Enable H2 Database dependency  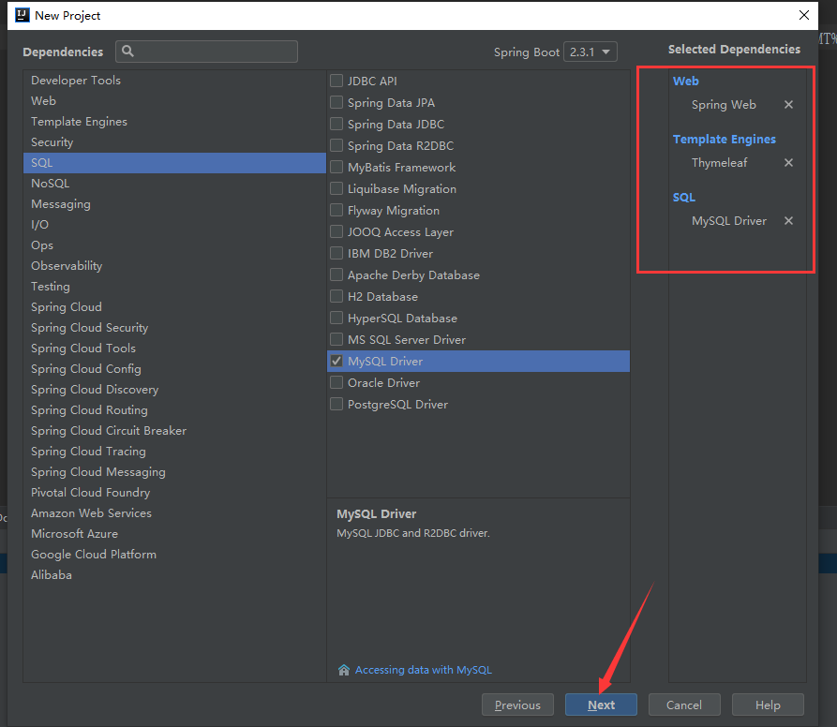pyautogui.click(x=336, y=297)
